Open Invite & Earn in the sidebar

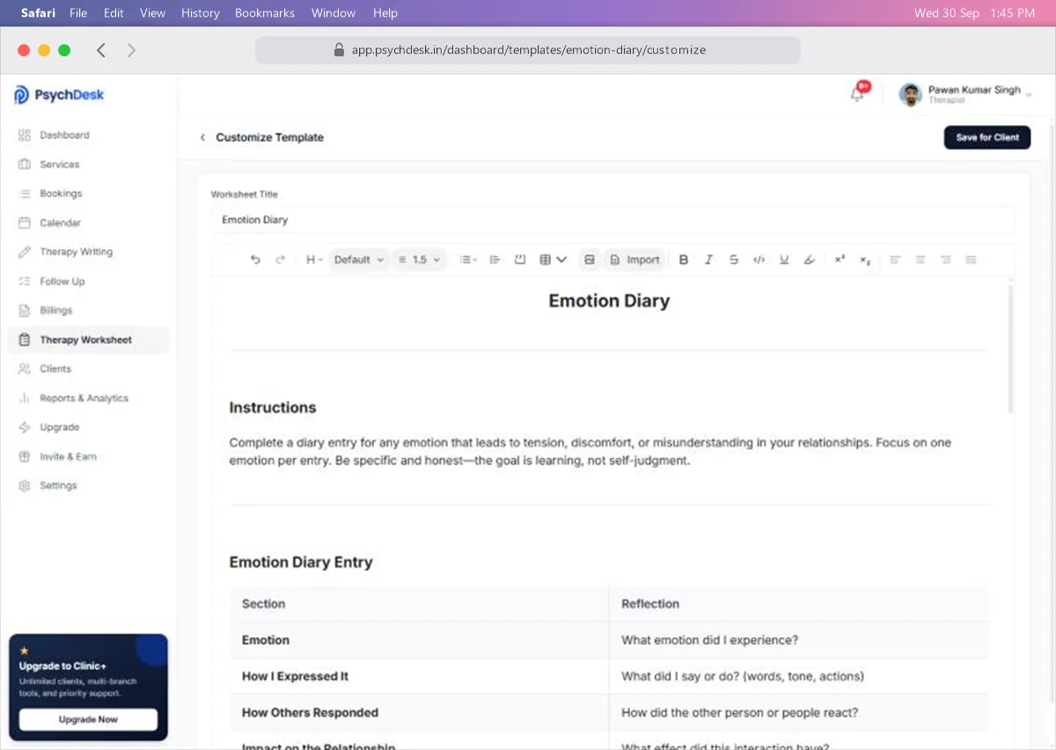tap(88, 456)
